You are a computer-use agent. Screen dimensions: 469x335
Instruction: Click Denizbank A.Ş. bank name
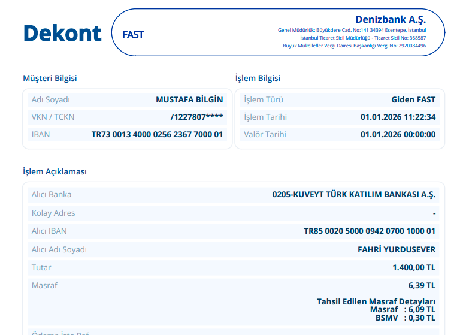coord(391,20)
